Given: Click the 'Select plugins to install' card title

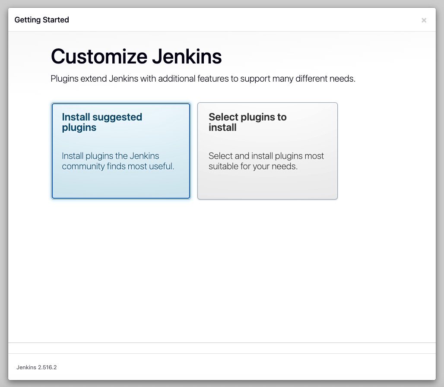Looking at the screenshot, I should (x=247, y=122).
